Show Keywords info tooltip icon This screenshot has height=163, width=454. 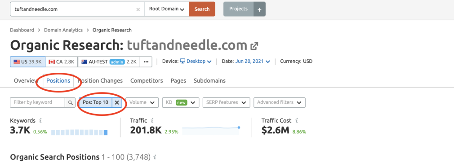[40, 120]
